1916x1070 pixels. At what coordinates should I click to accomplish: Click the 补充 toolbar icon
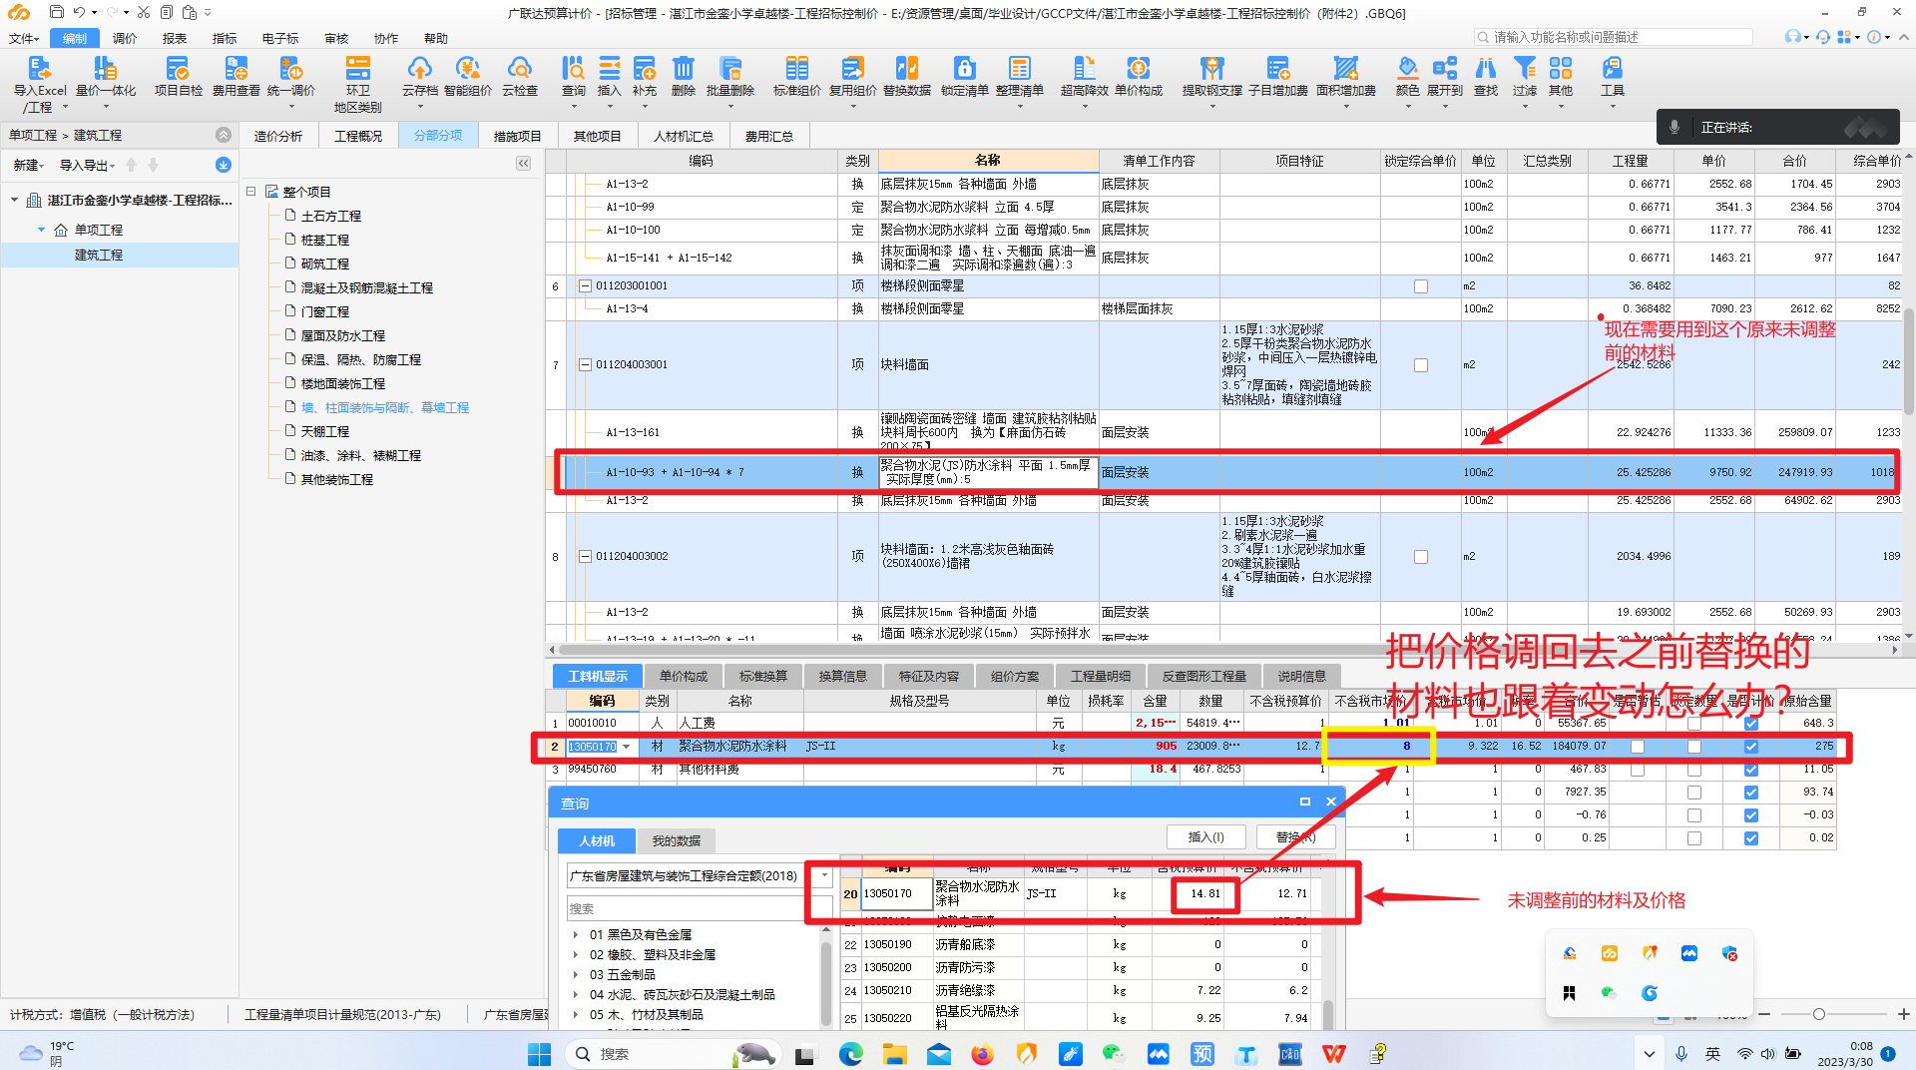point(645,76)
